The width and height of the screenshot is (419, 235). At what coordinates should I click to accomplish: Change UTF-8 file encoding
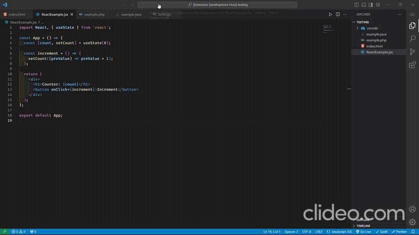(x=307, y=232)
